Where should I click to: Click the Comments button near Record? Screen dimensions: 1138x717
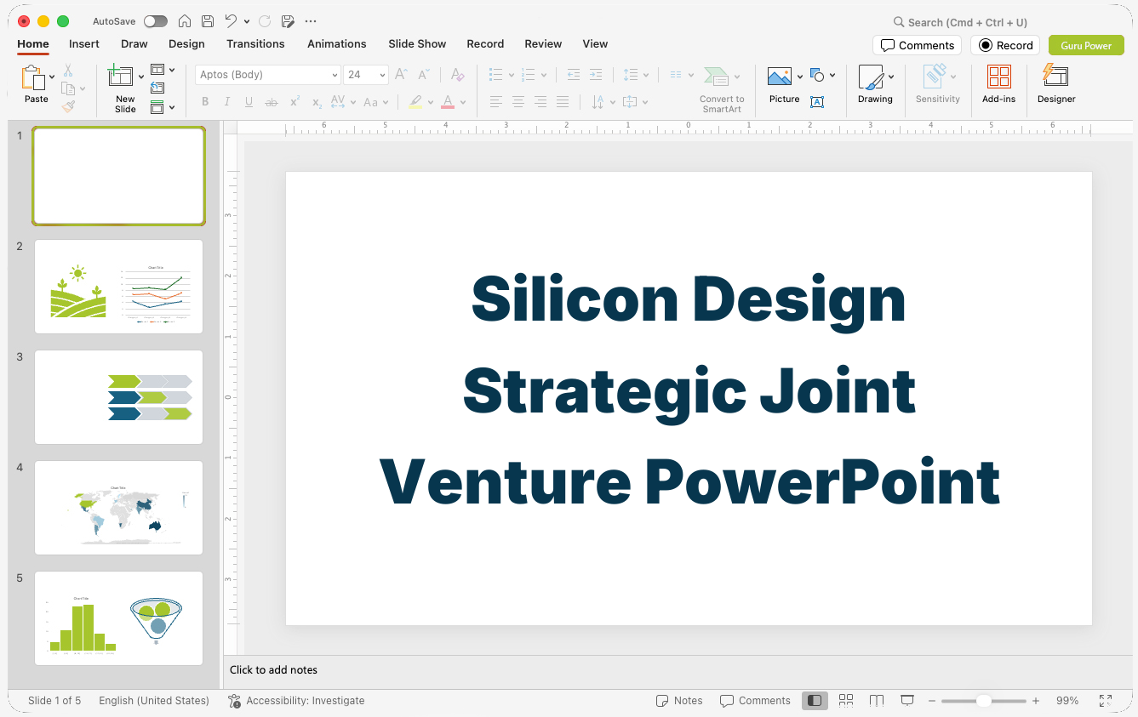click(917, 45)
